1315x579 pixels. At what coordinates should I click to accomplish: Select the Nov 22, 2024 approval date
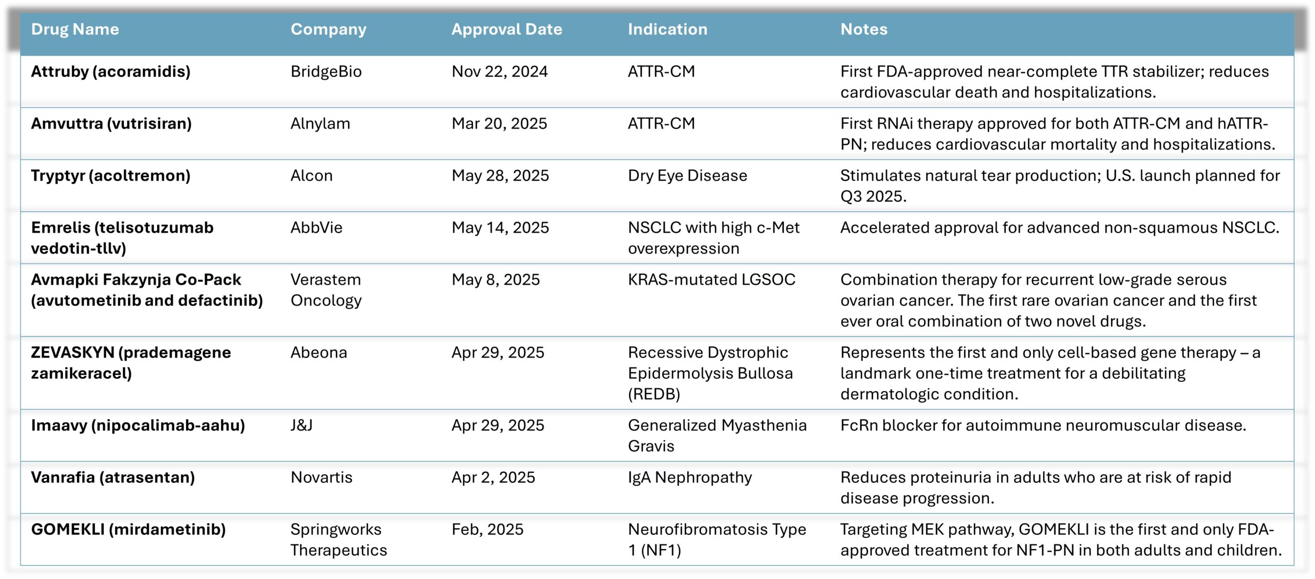pos(499,72)
